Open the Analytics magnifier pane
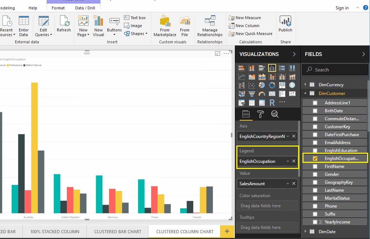 [275, 114]
